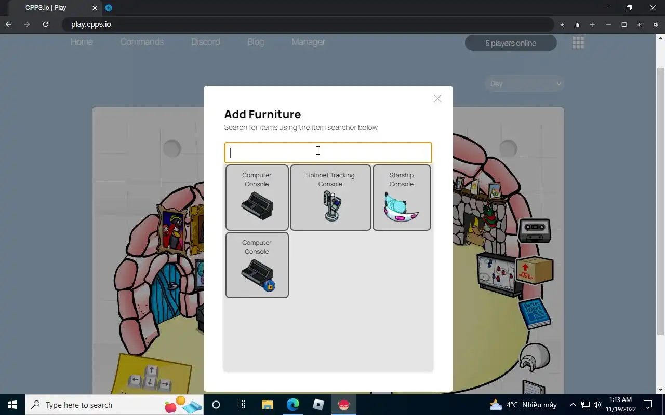The height and width of the screenshot is (415, 665).
Task: Open the red penguin taskbar app
Action: 344,405
